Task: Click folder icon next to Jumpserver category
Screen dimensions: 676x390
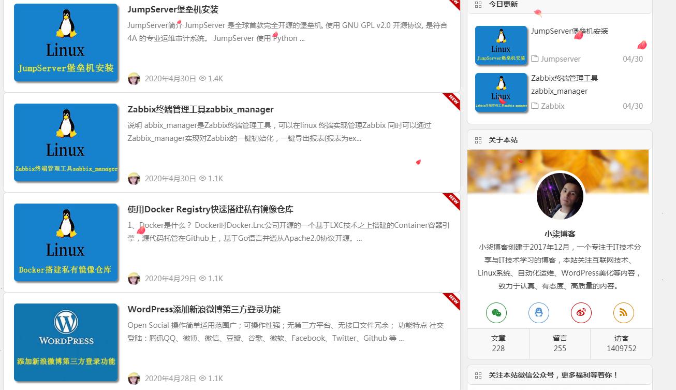Action: (535, 59)
